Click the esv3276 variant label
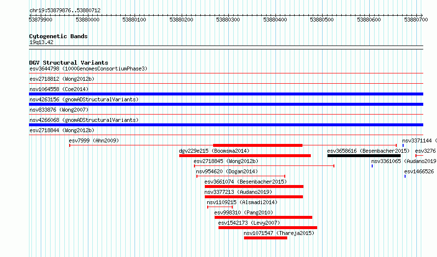 tap(425, 151)
